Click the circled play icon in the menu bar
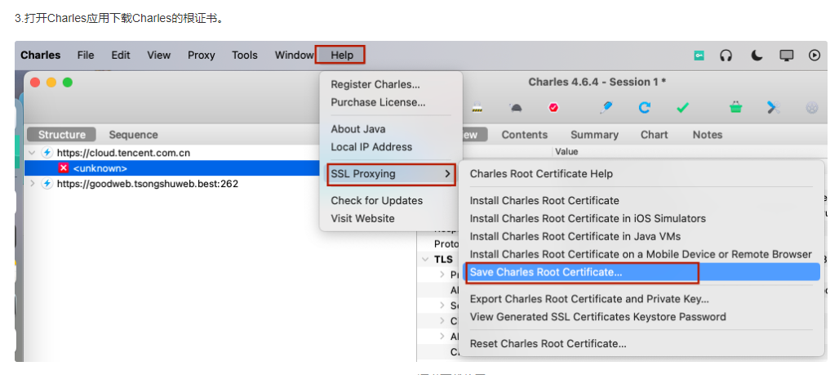This screenshot has width=830, height=375. 814,55
